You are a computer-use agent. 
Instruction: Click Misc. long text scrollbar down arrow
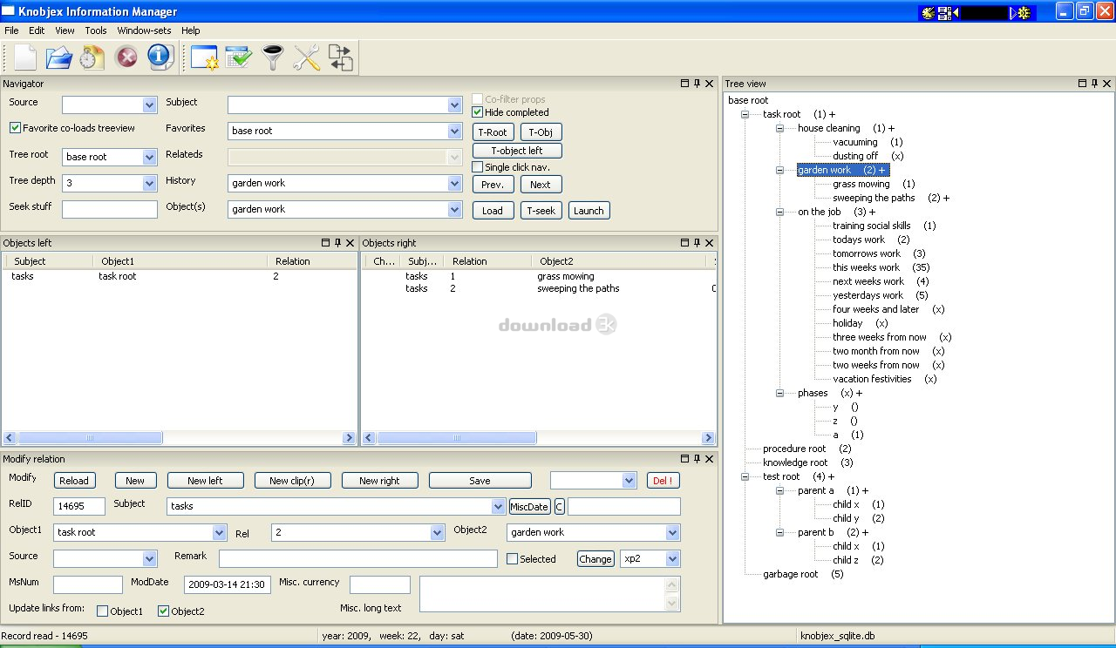pos(671,604)
